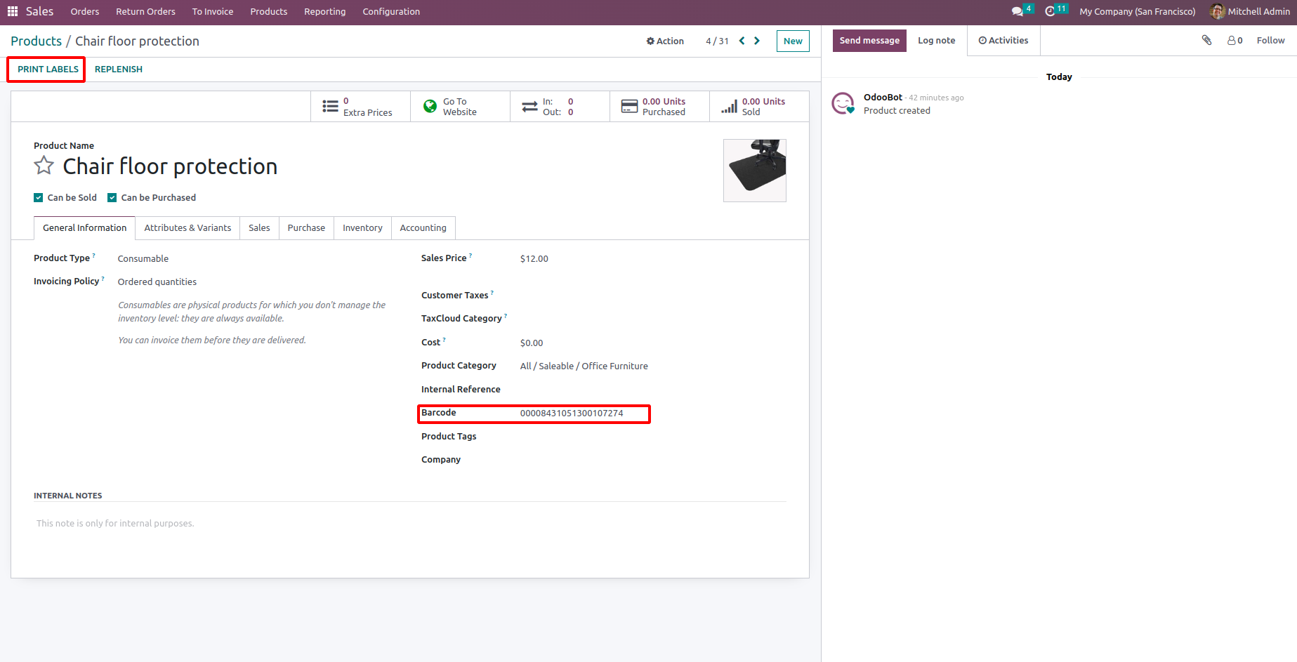Click the 4 / 31 pager counter
This screenshot has height=662, width=1297.
717,41
